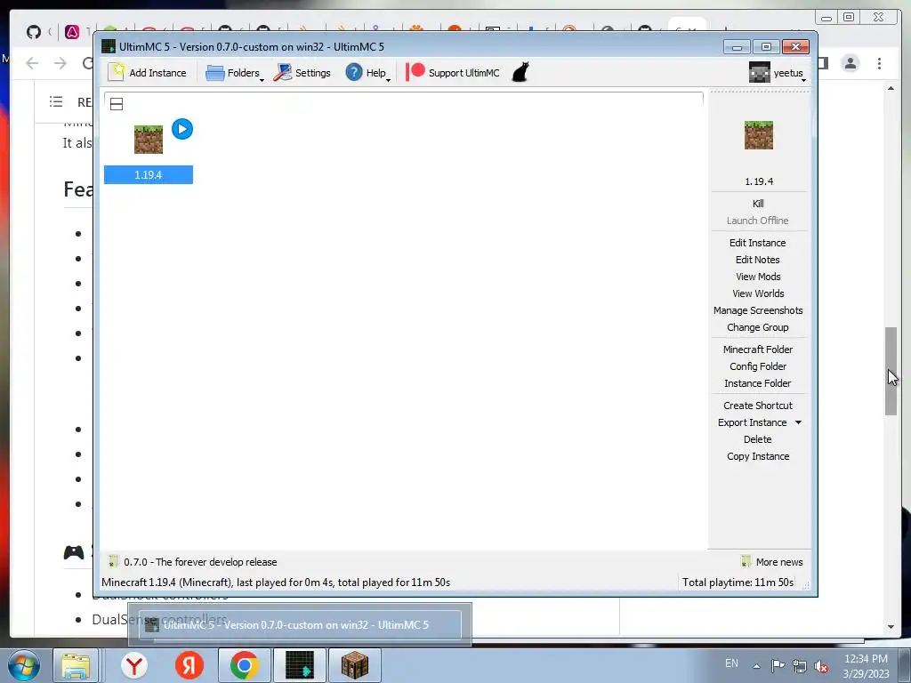
Task: Click View Worlds
Action: click(x=758, y=293)
